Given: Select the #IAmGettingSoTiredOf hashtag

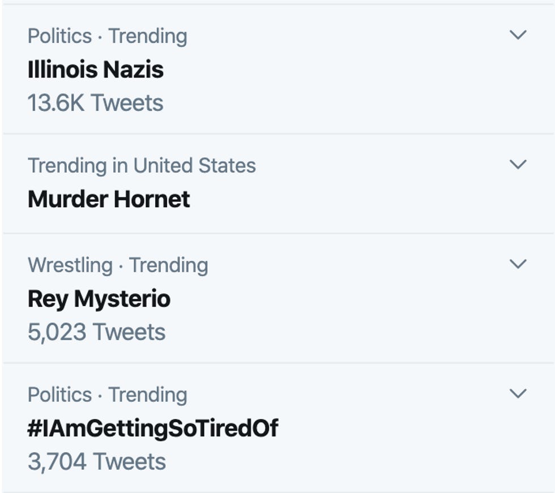Looking at the screenshot, I should pyautogui.click(x=152, y=428).
